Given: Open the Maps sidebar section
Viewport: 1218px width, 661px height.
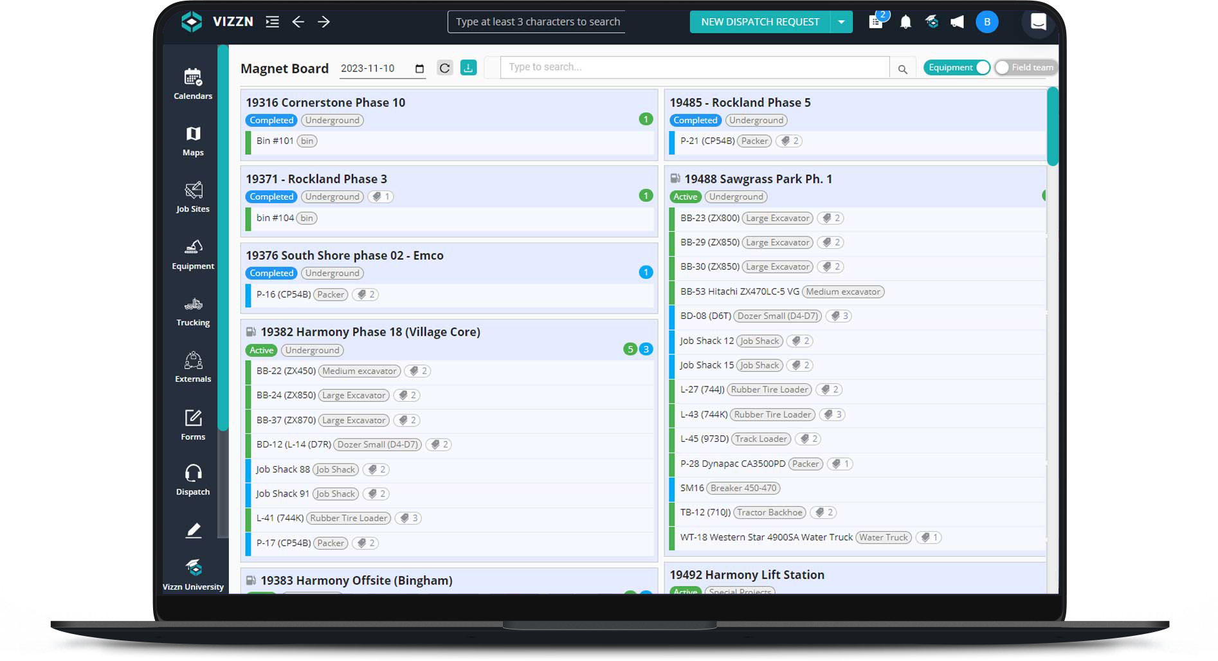Looking at the screenshot, I should (x=192, y=141).
